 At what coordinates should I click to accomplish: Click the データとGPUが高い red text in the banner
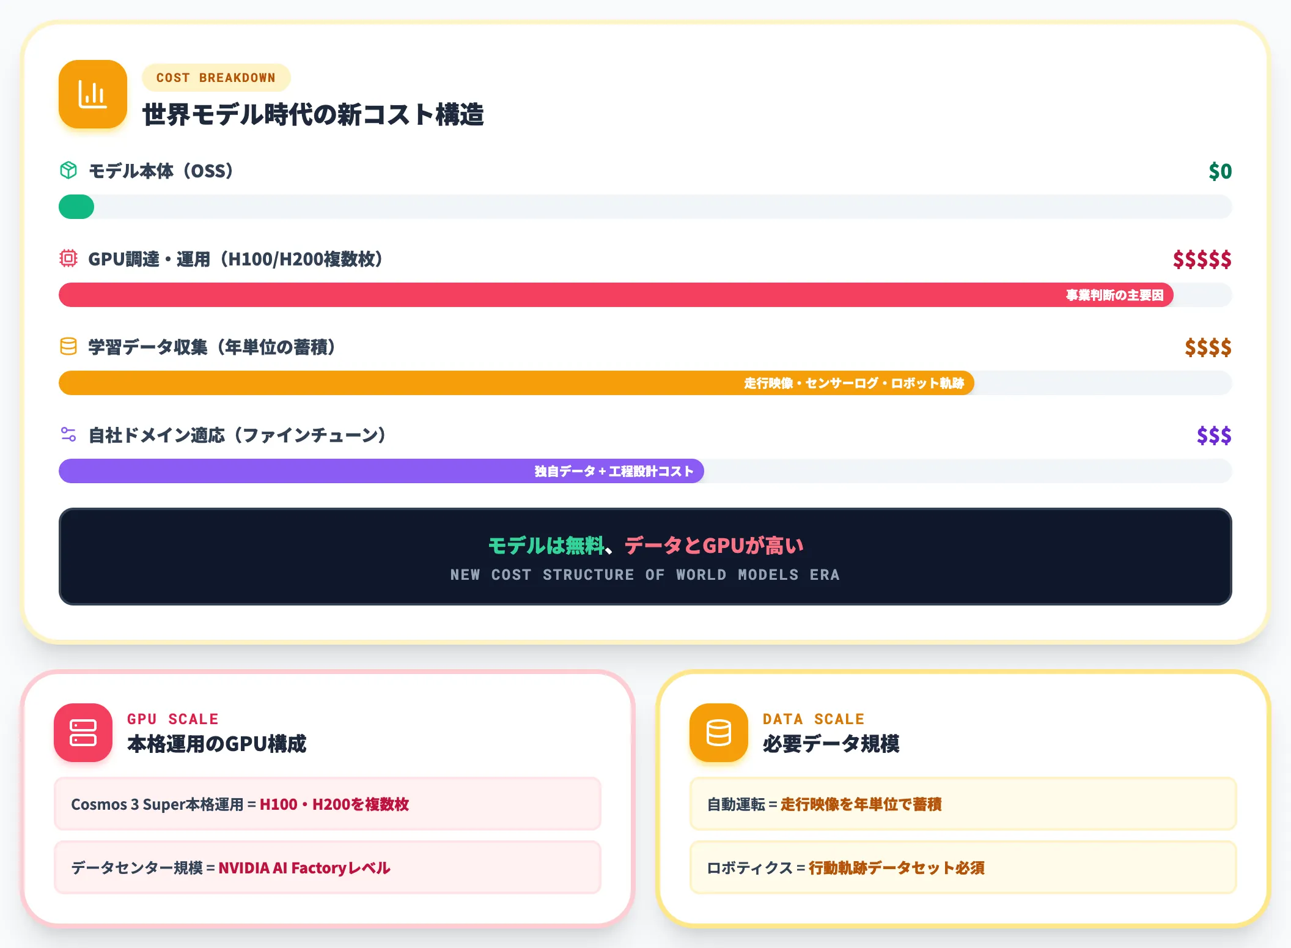point(714,545)
